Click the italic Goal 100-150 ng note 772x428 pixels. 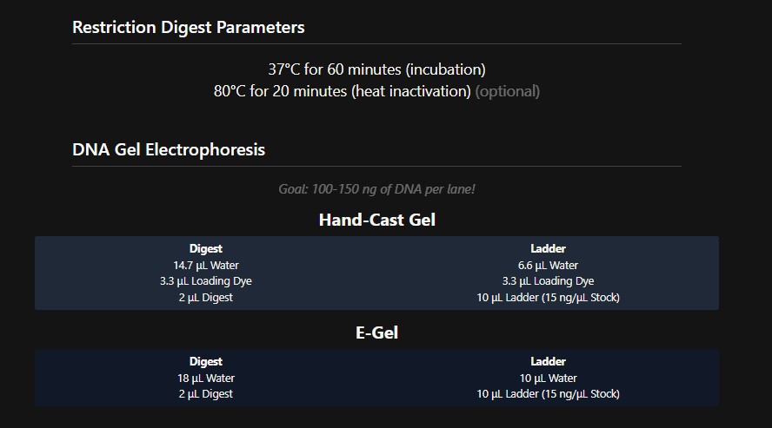(376, 189)
